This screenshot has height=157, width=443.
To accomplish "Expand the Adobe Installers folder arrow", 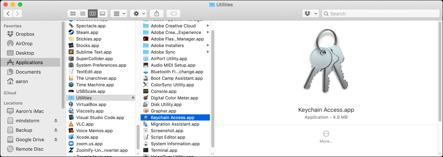I will tap(208, 46).
